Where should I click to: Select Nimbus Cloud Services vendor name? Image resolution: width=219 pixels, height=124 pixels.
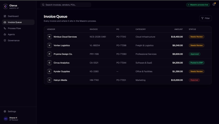pyautogui.click(x=65, y=37)
